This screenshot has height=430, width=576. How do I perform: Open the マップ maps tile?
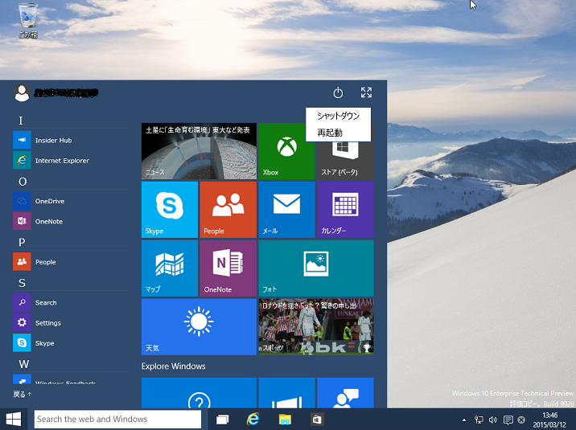tap(170, 268)
